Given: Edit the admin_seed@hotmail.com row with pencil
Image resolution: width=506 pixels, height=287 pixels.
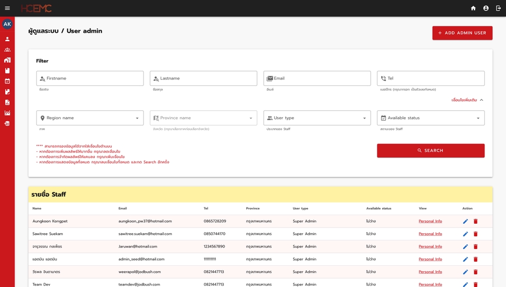Looking at the screenshot, I should coord(465,259).
